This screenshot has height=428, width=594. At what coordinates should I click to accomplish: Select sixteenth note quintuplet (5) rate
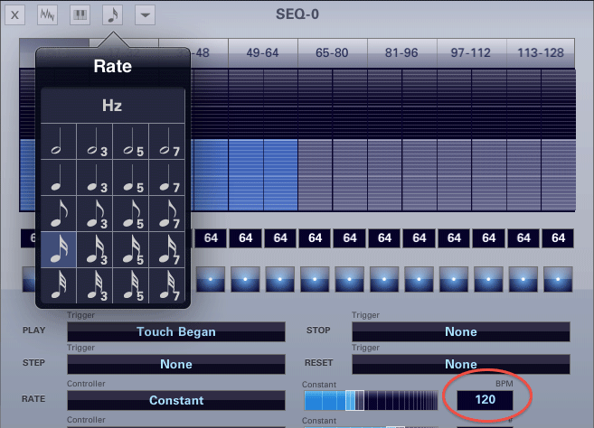(x=131, y=250)
